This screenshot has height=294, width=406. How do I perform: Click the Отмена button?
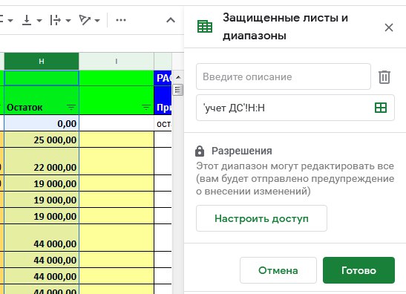[x=278, y=270]
